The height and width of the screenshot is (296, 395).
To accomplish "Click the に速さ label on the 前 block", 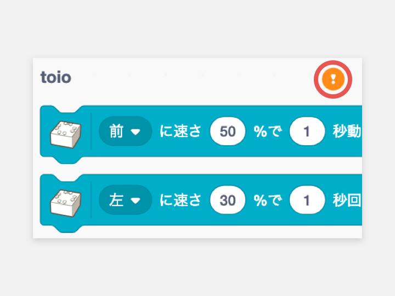I will click(x=180, y=131).
